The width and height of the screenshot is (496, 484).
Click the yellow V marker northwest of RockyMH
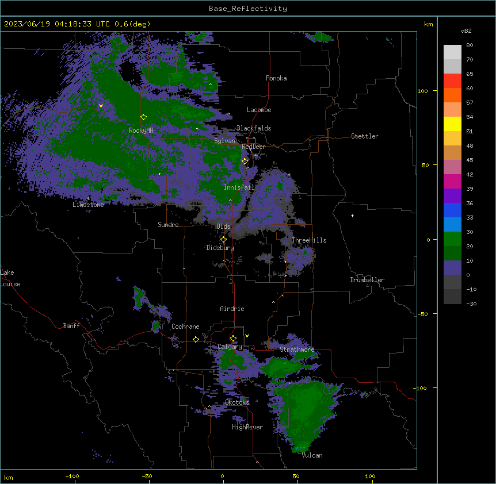(x=101, y=106)
